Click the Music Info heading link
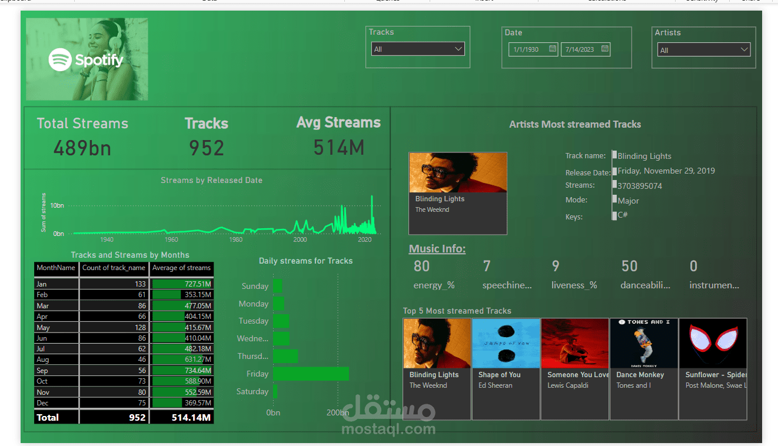 pyautogui.click(x=437, y=248)
